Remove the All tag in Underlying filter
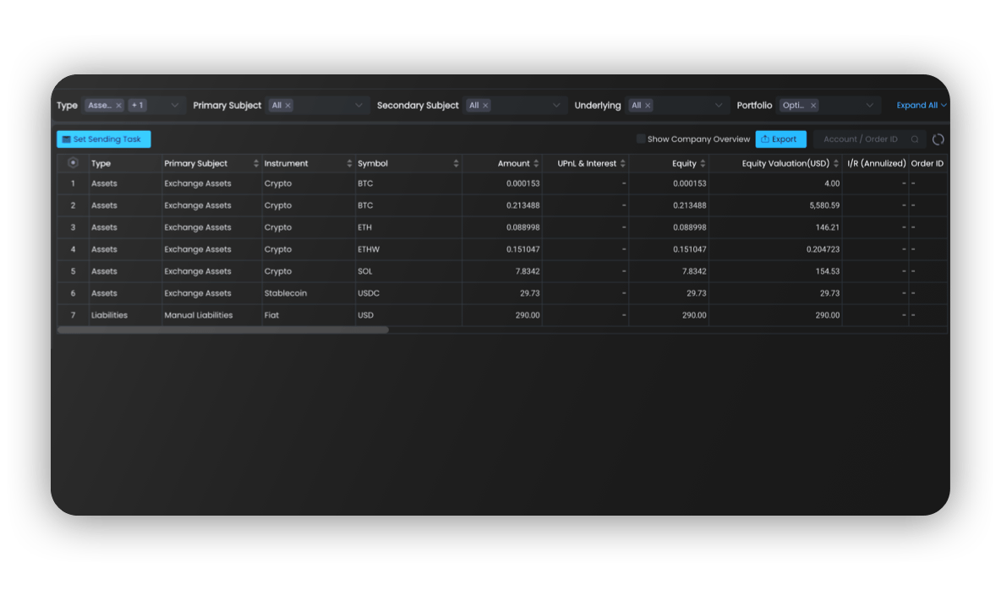 [648, 106]
